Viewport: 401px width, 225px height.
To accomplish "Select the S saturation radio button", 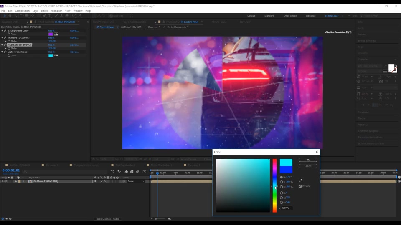I will point(281,182).
